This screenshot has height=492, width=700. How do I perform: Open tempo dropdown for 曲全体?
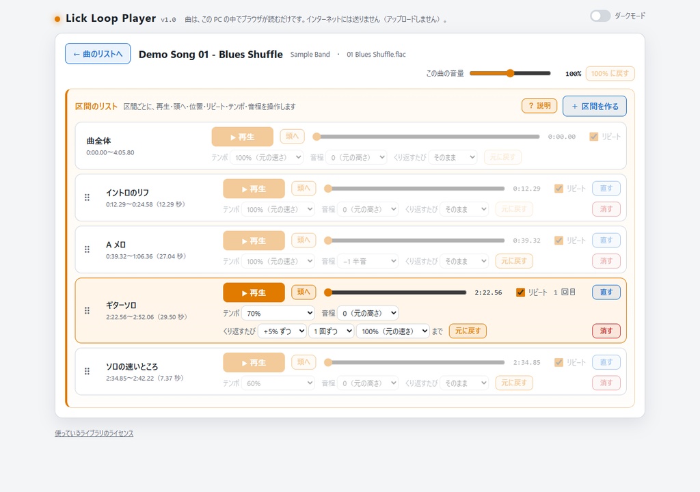coord(267,157)
